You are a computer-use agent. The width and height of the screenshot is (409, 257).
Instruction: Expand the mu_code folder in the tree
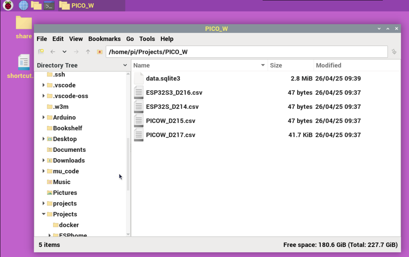point(43,171)
